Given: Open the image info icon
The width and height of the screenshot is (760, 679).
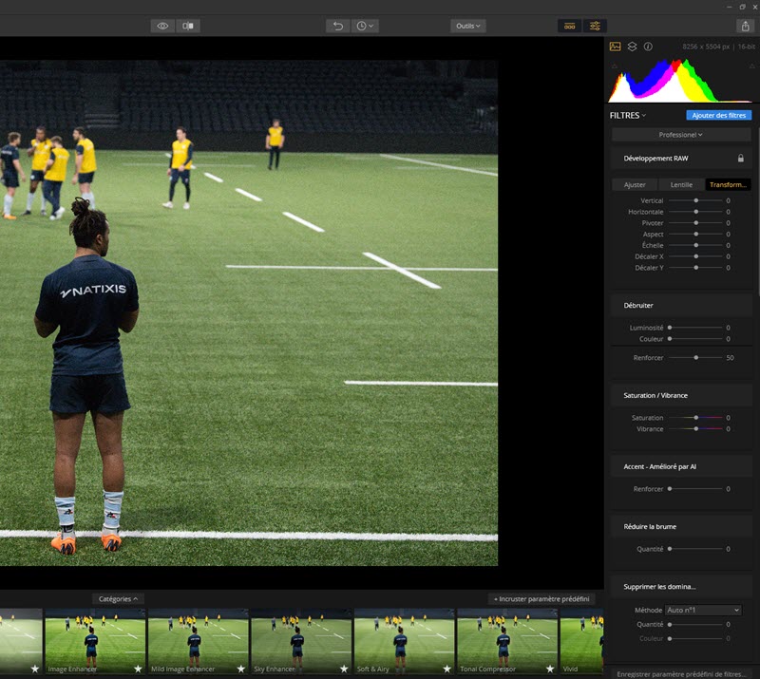Looking at the screenshot, I should (648, 47).
